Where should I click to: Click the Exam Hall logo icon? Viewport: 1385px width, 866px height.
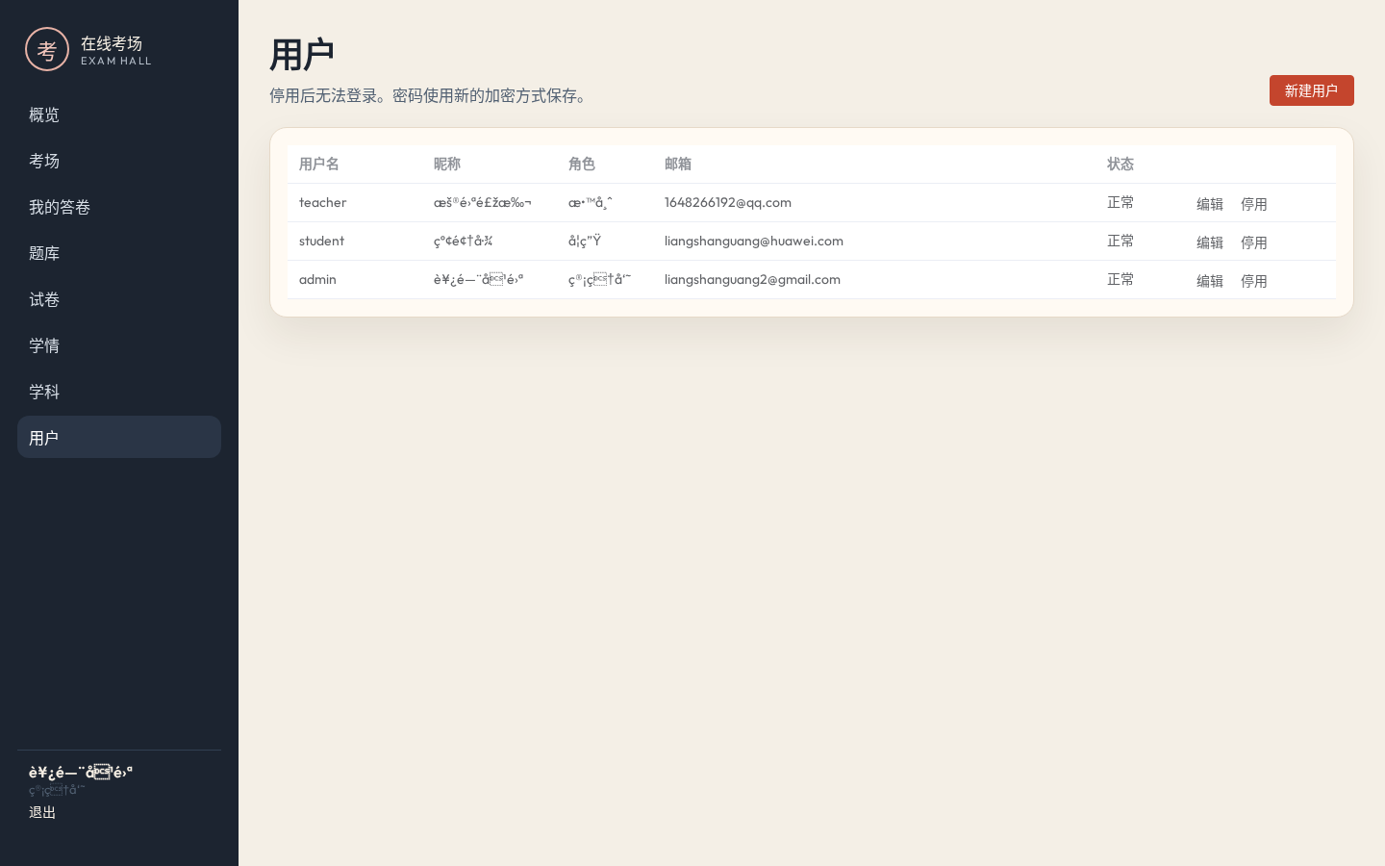click(47, 49)
